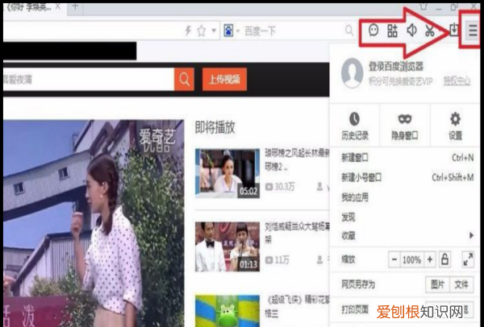Click the 上传视频 upload button
This screenshot has height=327, width=484.
(224, 80)
